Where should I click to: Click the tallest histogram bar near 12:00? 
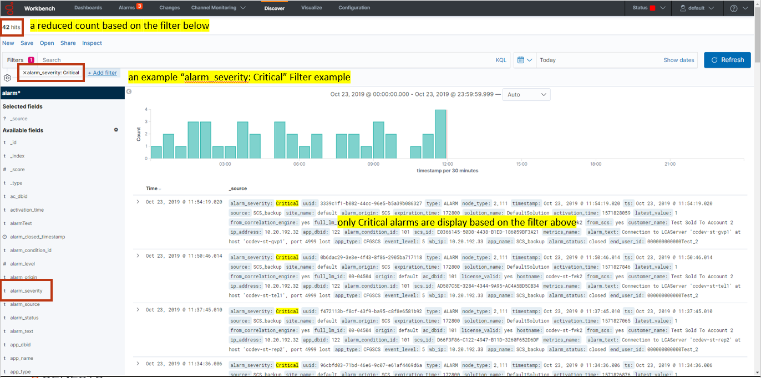[440, 134]
